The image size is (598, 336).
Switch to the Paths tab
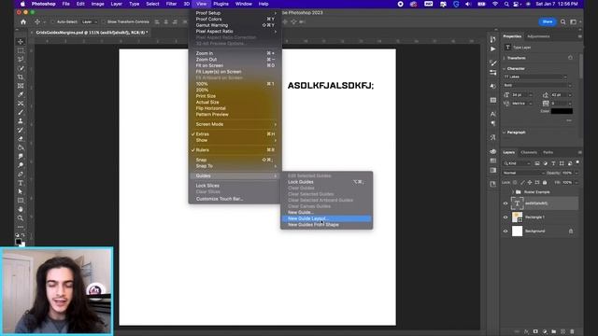click(x=548, y=152)
